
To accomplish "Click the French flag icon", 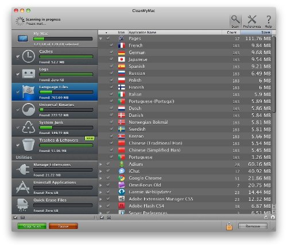I will click(122, 45).
